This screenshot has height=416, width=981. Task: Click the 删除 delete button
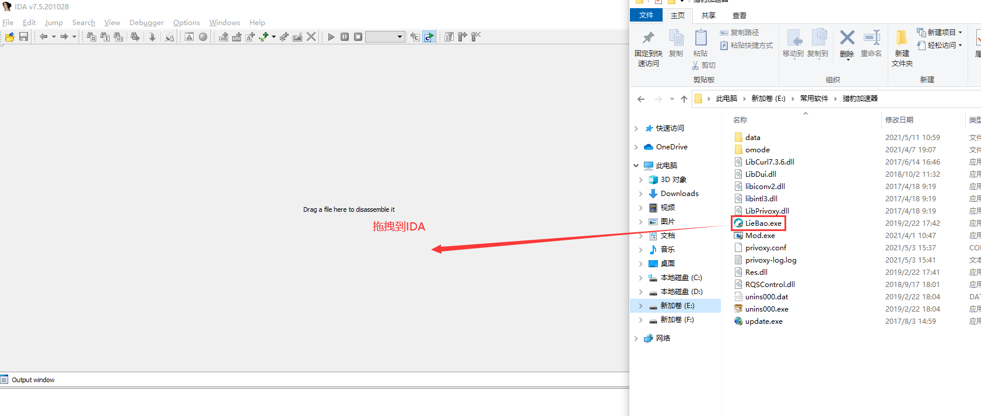[847, 44]
